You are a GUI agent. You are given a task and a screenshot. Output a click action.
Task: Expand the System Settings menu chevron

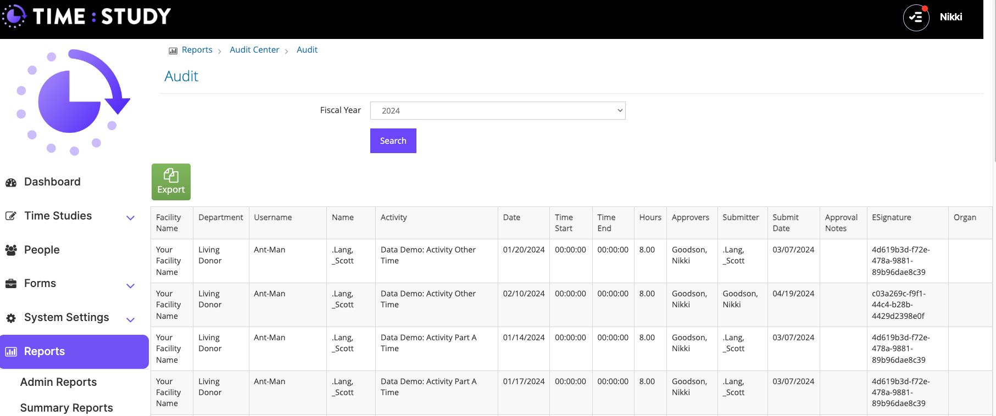[x=130, y=319]
